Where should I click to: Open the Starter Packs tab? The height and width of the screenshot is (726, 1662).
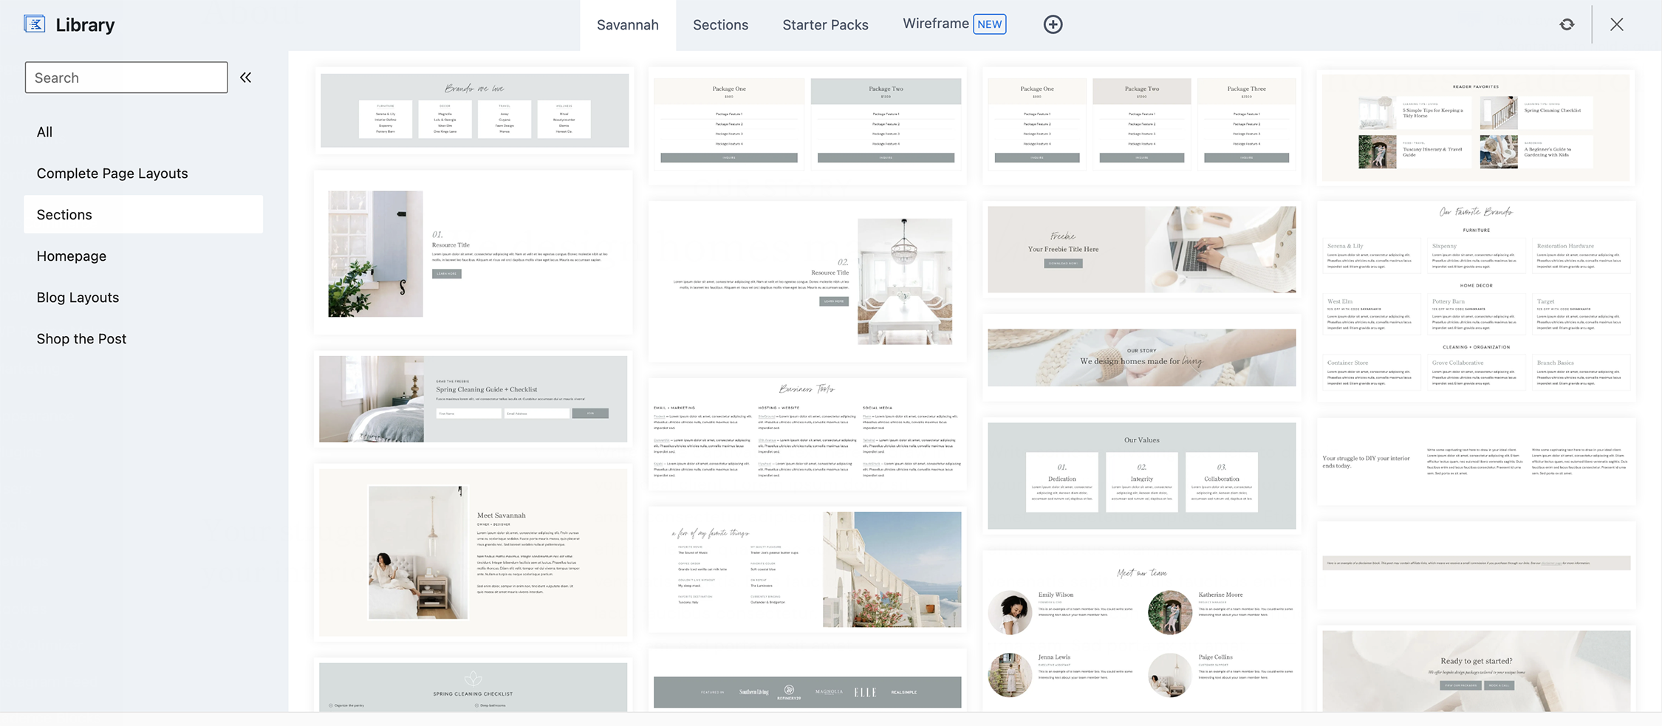(x=825, y=25)
